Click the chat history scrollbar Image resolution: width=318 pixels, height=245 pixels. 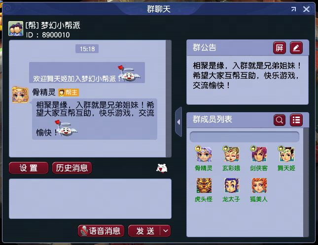169,98
